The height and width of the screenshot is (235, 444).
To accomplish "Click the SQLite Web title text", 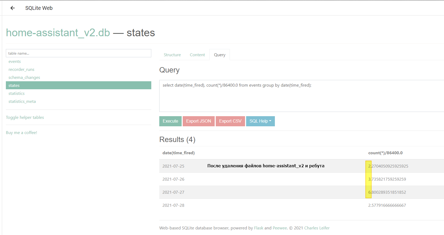I will (x=39, y=8).
